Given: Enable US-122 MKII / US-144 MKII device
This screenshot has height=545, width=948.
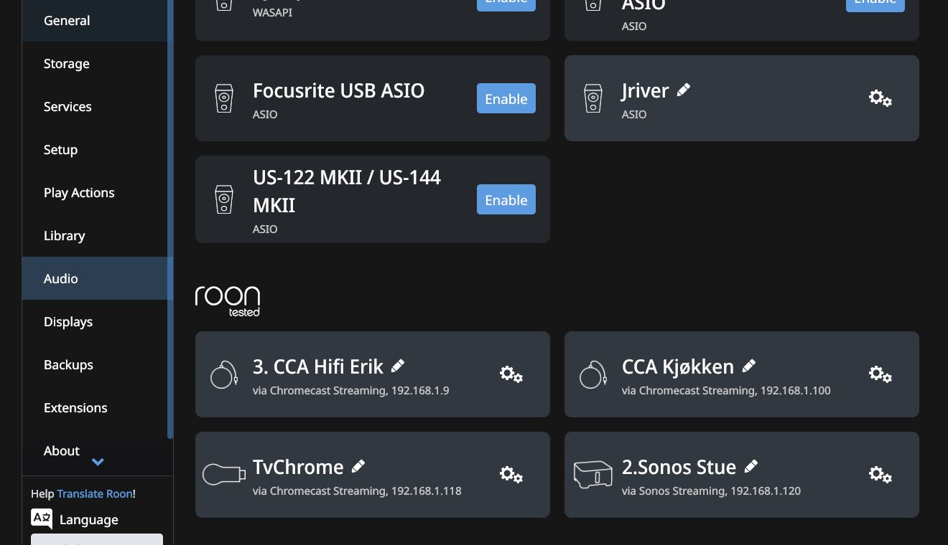Looking at the screenshot, I should coord(506,200).
